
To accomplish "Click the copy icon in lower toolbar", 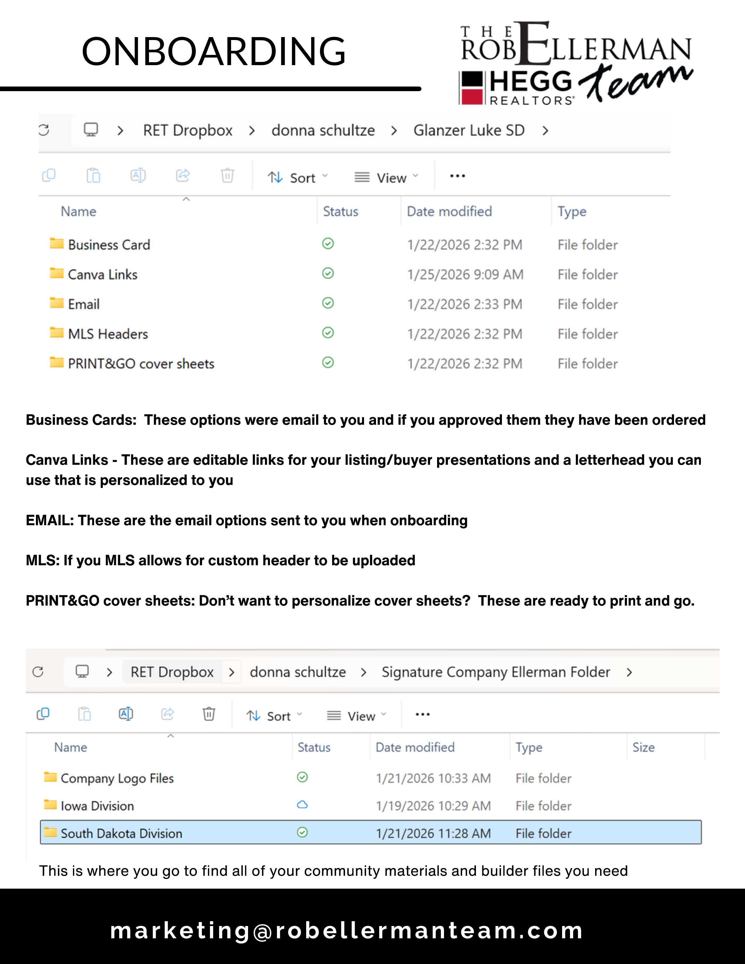I will point(43,714).
